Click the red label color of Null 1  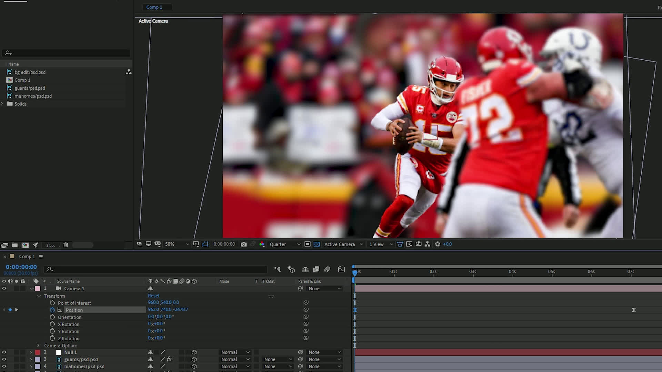(x=38, y=352)
